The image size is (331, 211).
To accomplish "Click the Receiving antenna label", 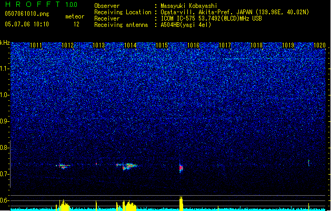I will tap(121, 25).
